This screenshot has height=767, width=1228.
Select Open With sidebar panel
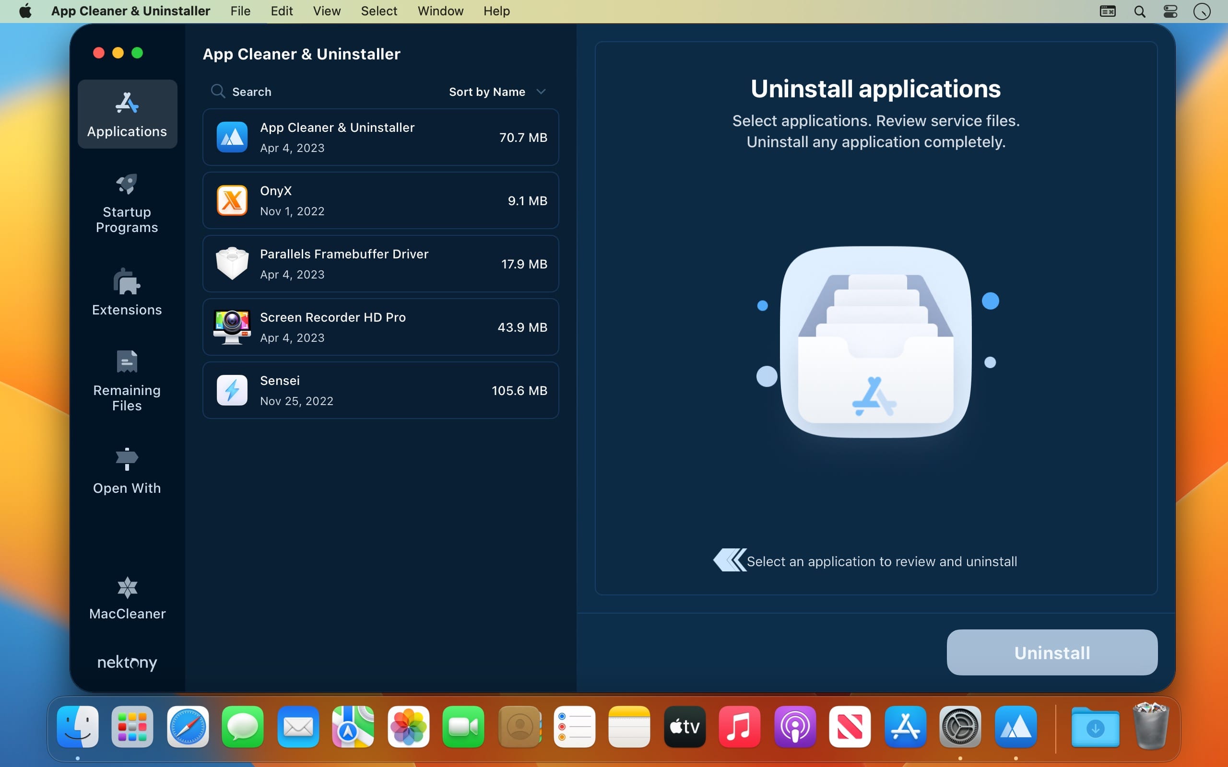126,469
